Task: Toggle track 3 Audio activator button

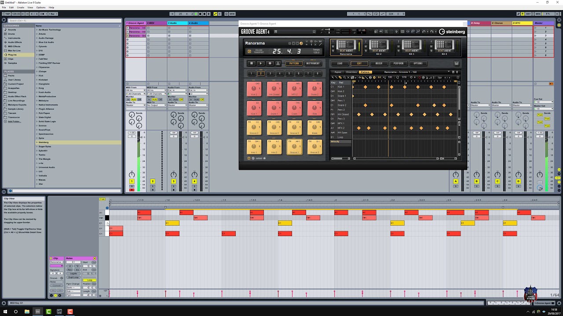Action: coord(173,181)
